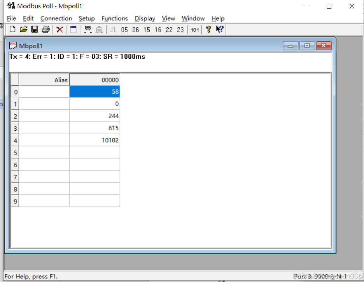Click the 101 toolbar button

pyautogui.click(x=195, y=30)
